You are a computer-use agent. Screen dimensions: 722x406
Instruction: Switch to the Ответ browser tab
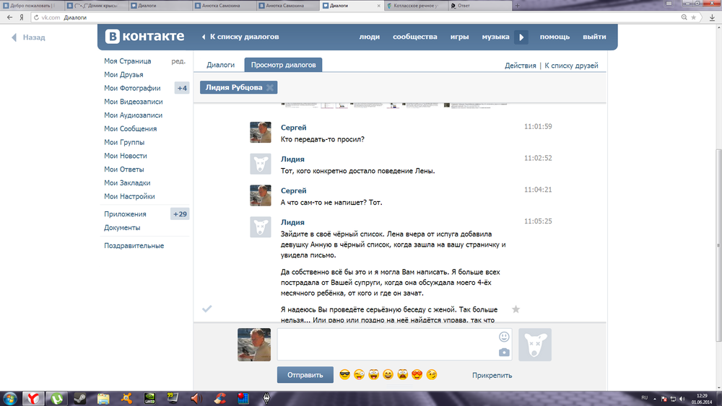coord(479,6)
